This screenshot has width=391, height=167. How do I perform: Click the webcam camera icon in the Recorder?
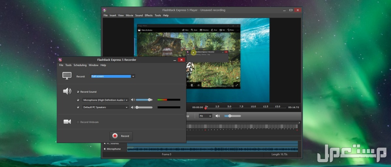tap(67, 122)
